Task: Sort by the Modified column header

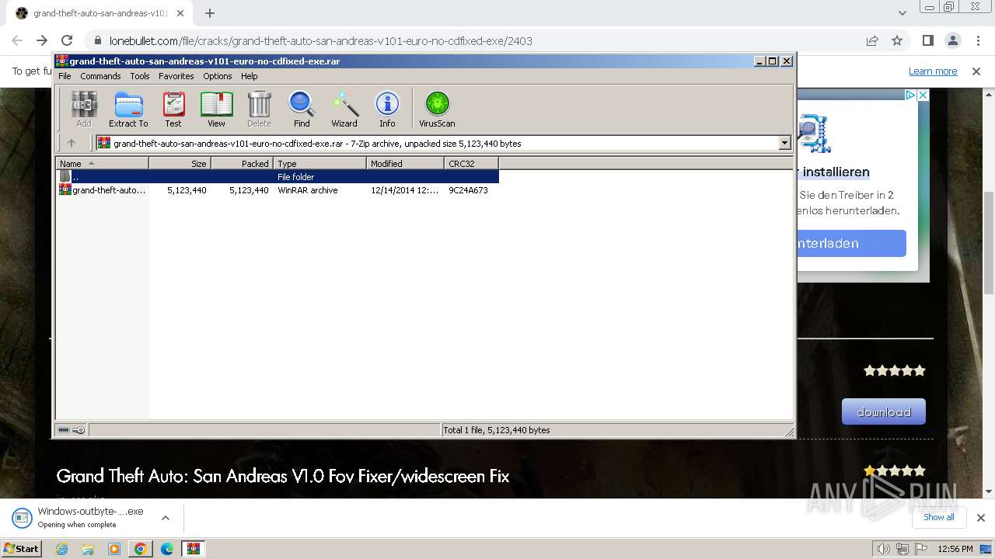Action: 405,163
